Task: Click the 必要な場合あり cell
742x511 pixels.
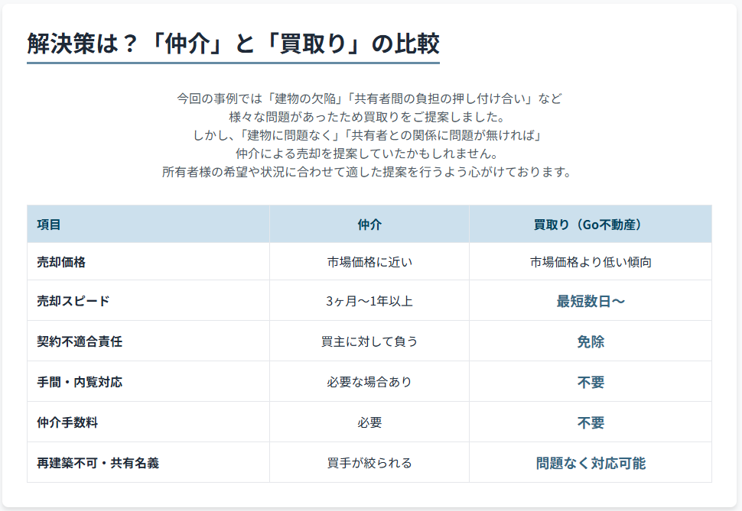Action: [369, 382]
